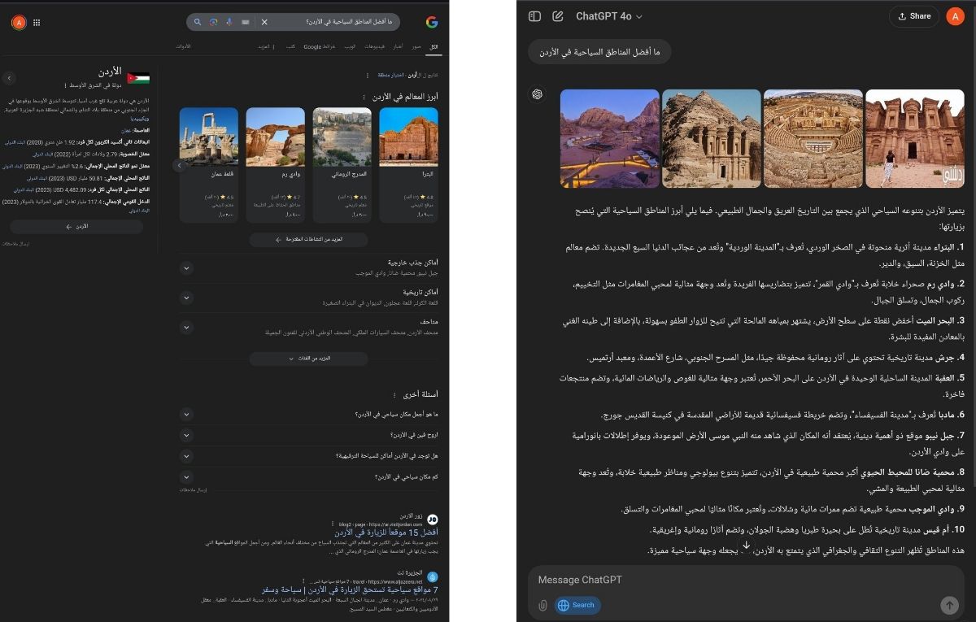Image resolution: width=976 pixels, height=622 pixels.
Task: Start voice search with the microphone icon
Action: pos(230,22)
